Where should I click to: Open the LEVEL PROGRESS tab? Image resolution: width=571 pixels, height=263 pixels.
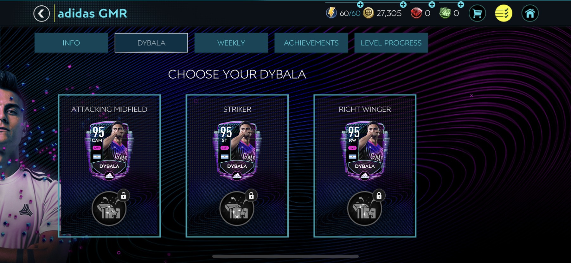click(x=391, y=43)
